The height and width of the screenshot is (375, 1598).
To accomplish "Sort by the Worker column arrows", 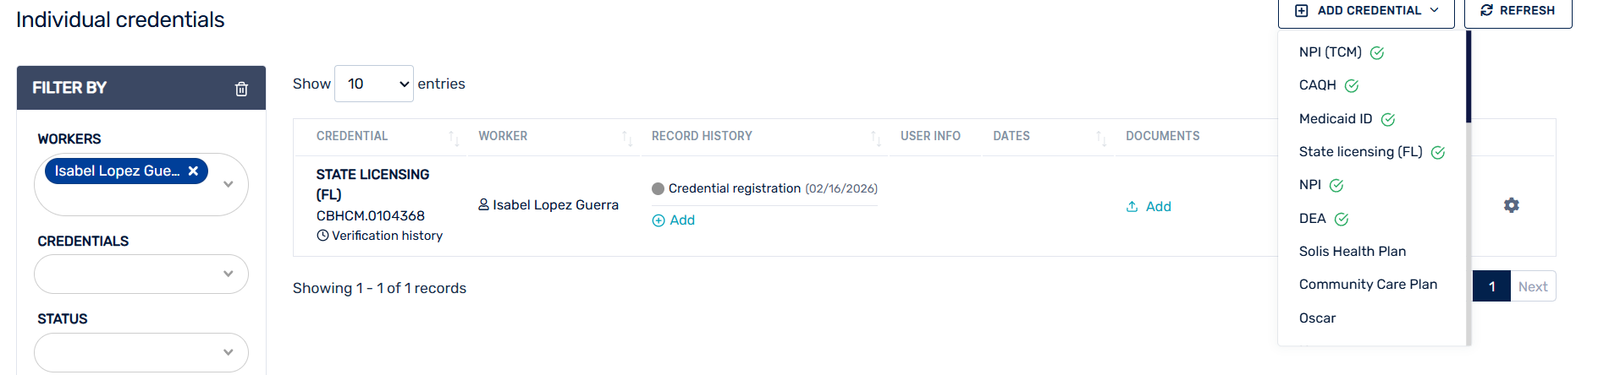I will coord(626,137).
